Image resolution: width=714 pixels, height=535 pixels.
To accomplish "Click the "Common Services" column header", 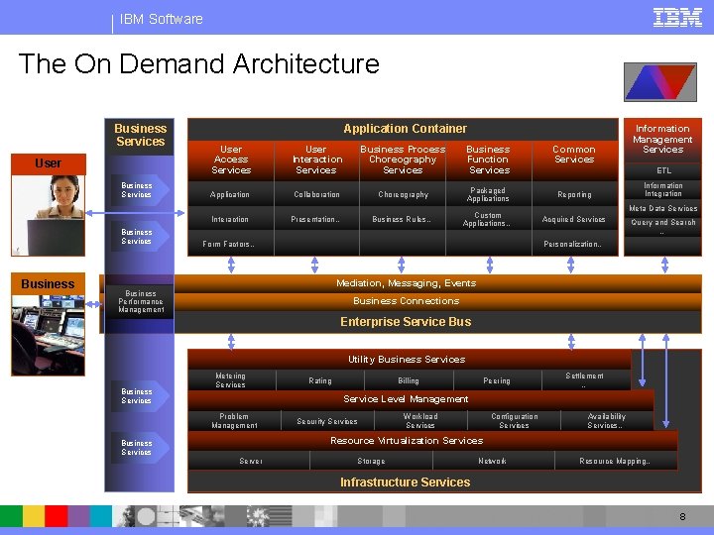I will click(x=574, y=160).
